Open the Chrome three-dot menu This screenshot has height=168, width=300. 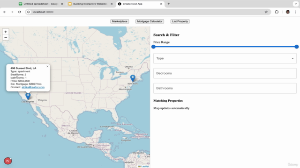pyautogui.click(x=295, y=12)
